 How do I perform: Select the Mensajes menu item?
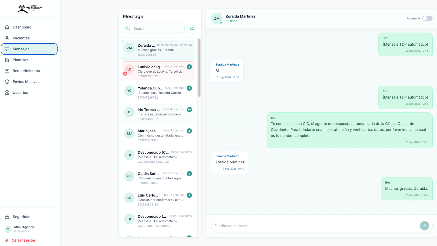29,49
